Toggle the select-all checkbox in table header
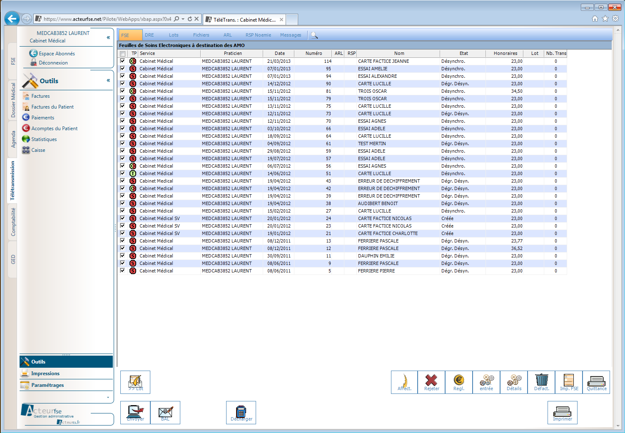 click(122, 54)
